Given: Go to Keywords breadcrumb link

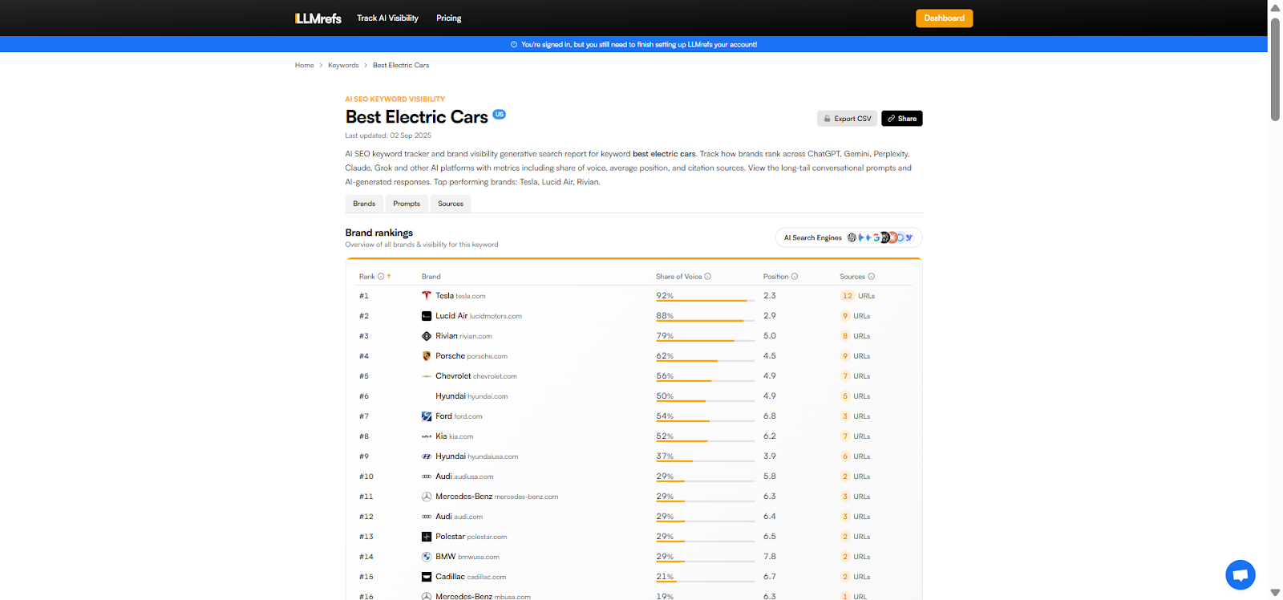Looking at the screenshot, I should pos(343,66).
